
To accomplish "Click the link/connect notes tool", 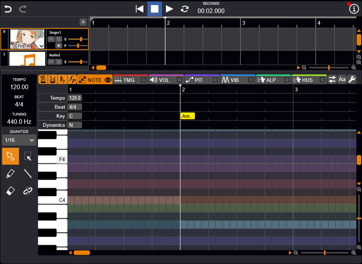I will tap(28, 191).
